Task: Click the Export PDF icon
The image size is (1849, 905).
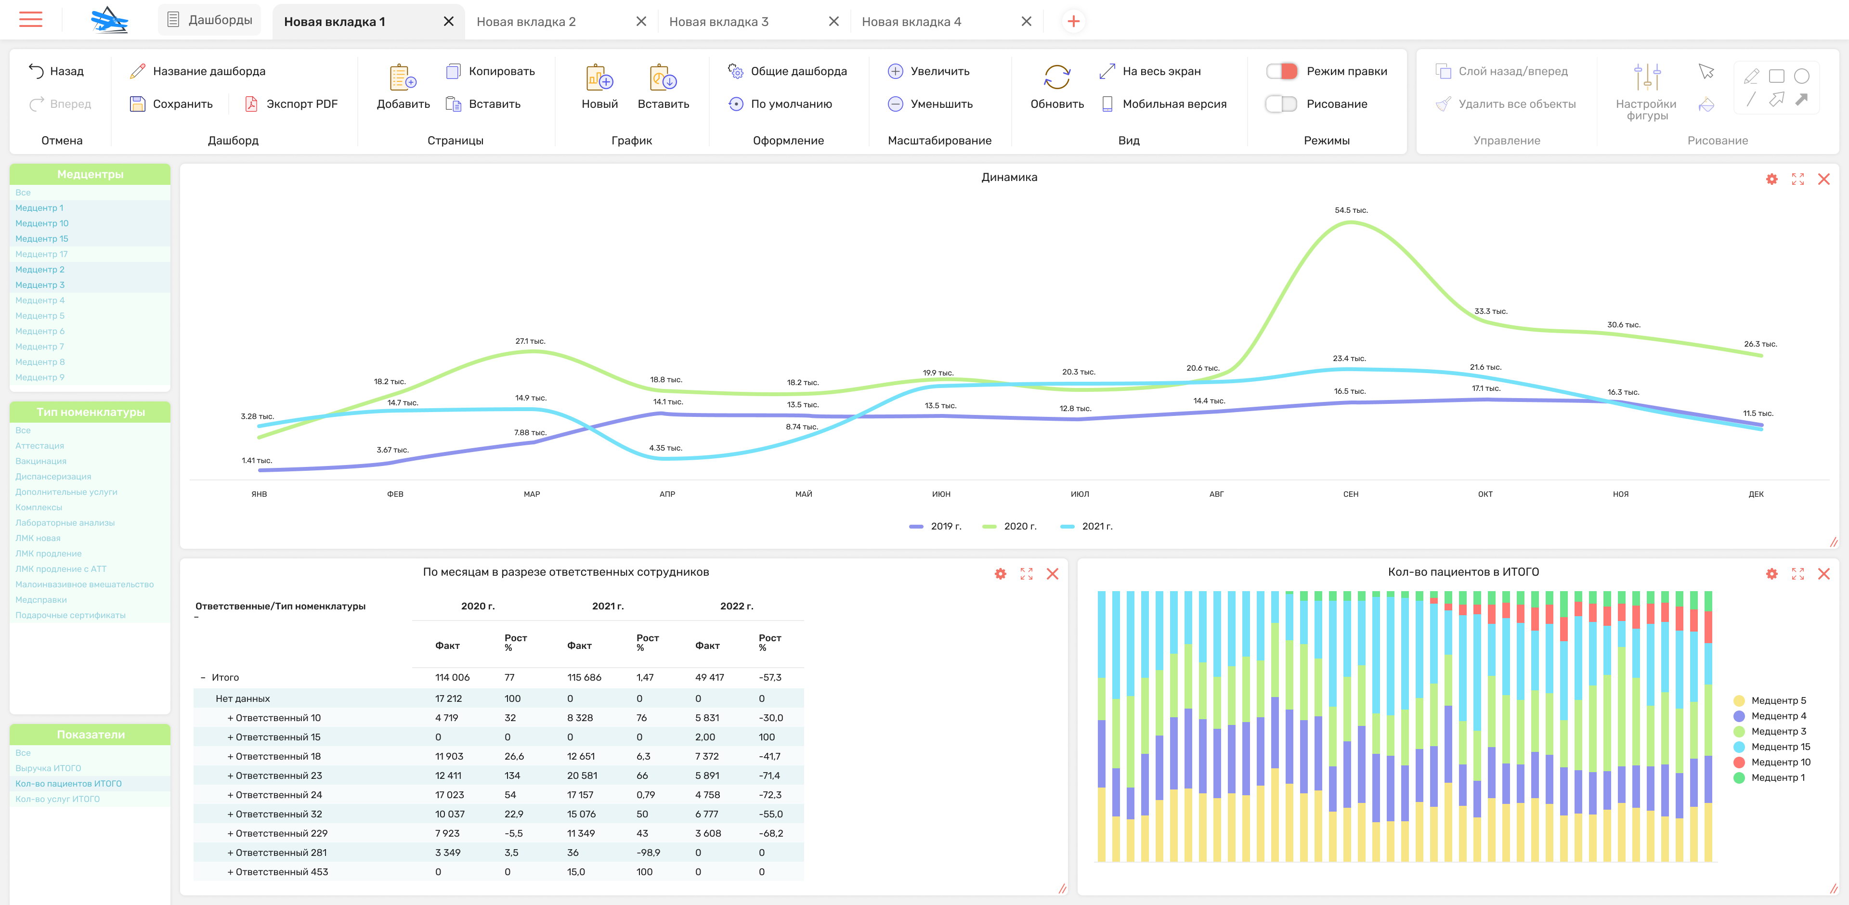Action: coord(251,104)
